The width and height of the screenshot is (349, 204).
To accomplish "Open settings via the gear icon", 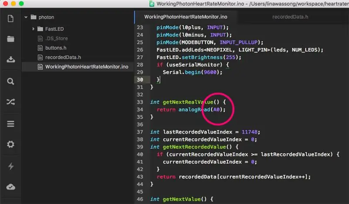I will click(x=10, y=144).
